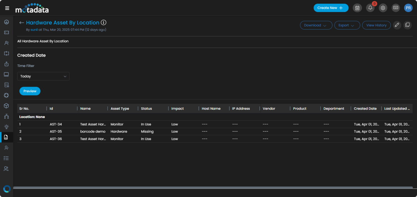Click the Product column header
417x197 pixels.
click(300, 108)
